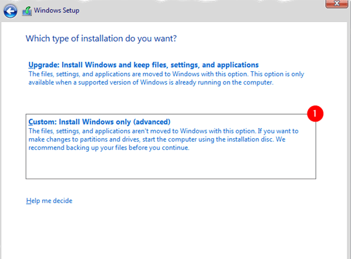Click the underlined word "Upgrade:" in first option

tap(44, 65)
